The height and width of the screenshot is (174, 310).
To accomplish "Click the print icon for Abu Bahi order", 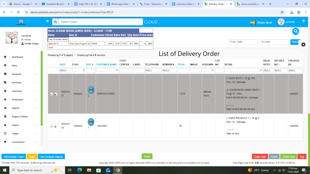I will 91,122.
